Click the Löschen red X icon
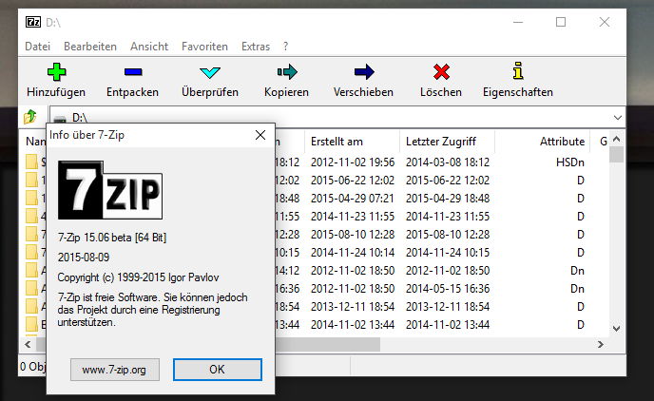654x401 pixels. (x=441, y=71)
